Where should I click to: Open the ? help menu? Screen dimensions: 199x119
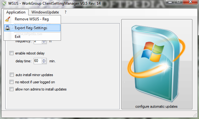(65, 12)
